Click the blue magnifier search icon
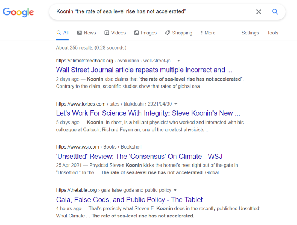The image size is (297, 225). [275, 12]
